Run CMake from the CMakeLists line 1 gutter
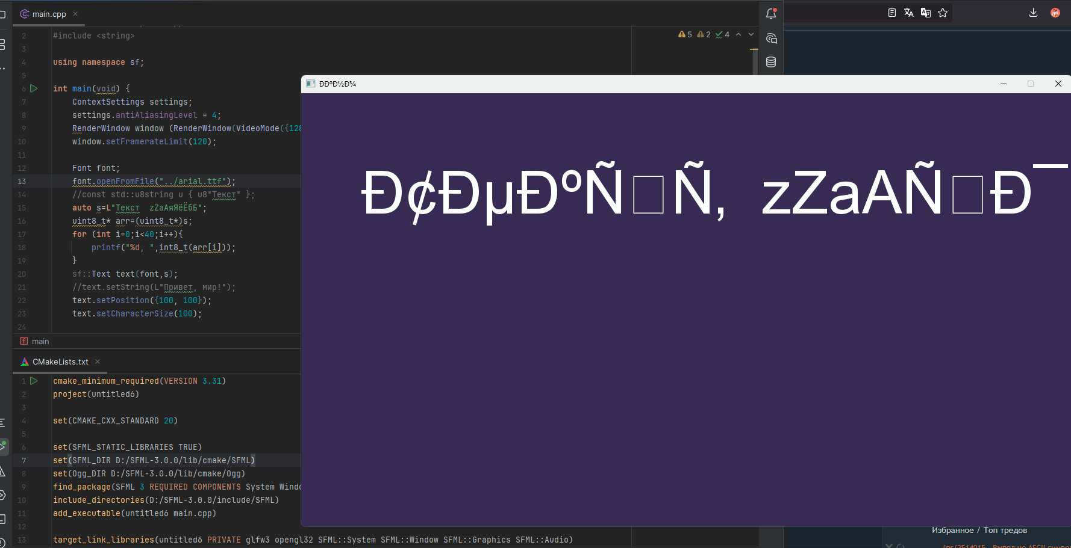This screenshot has width=1071, height=548. click(x=34, y=381)
